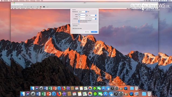Open QuickTime Player in the lower Dock row
Image resolution: width=172 pixels, height=97 pixels.
point(131,94)
